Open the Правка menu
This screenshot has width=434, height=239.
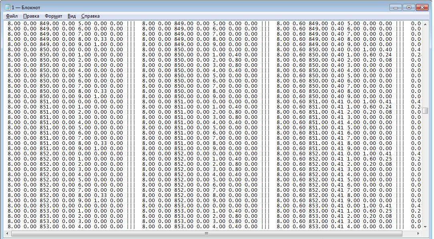tap(31, 16)
